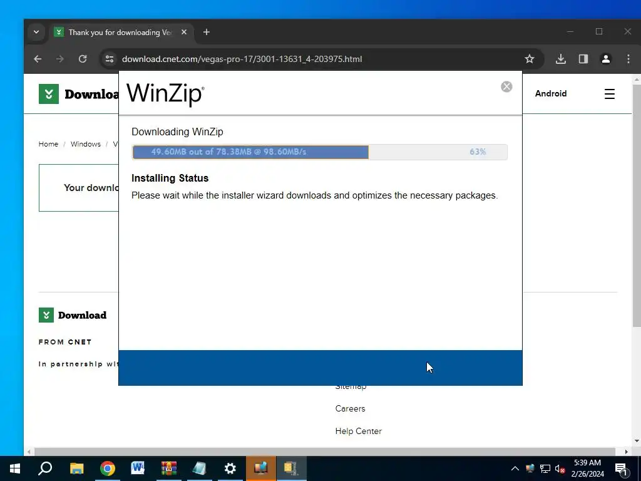
Task: Open WinRAR from taskbar
Action: [x=168, y=468]
